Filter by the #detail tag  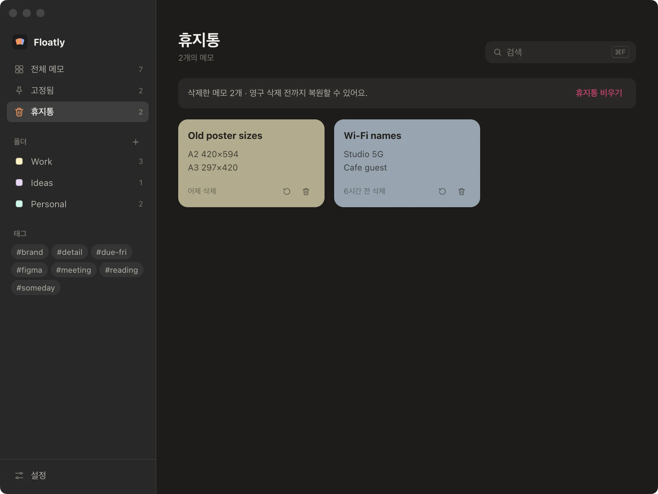coord(70,252)
